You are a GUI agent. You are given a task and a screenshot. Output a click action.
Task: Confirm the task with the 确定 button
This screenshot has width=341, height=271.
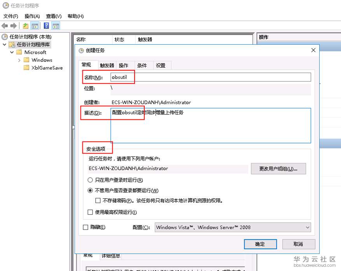pyautogui.click(x=260, y=244)
